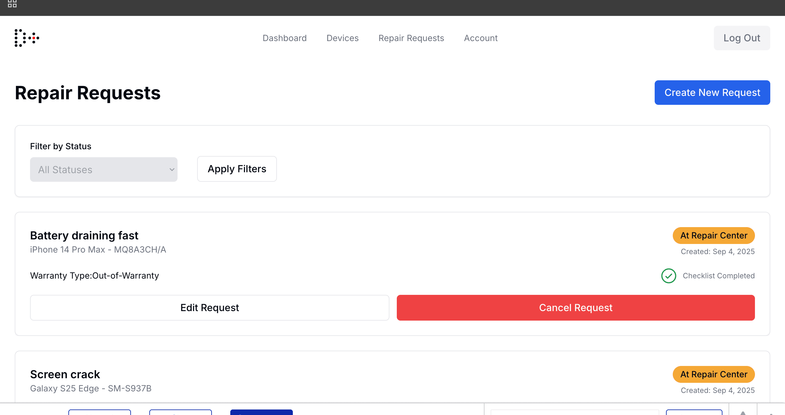Expand the status dropdown using its chevron
The image size is (785, 415).
tap(172, 169)
